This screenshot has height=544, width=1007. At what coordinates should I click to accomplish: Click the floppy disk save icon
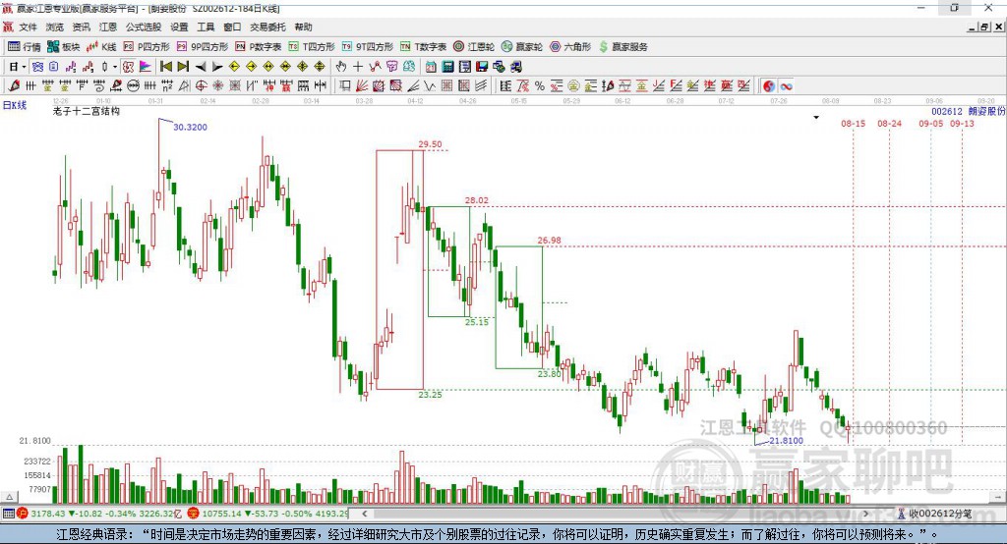coord(482,67)
